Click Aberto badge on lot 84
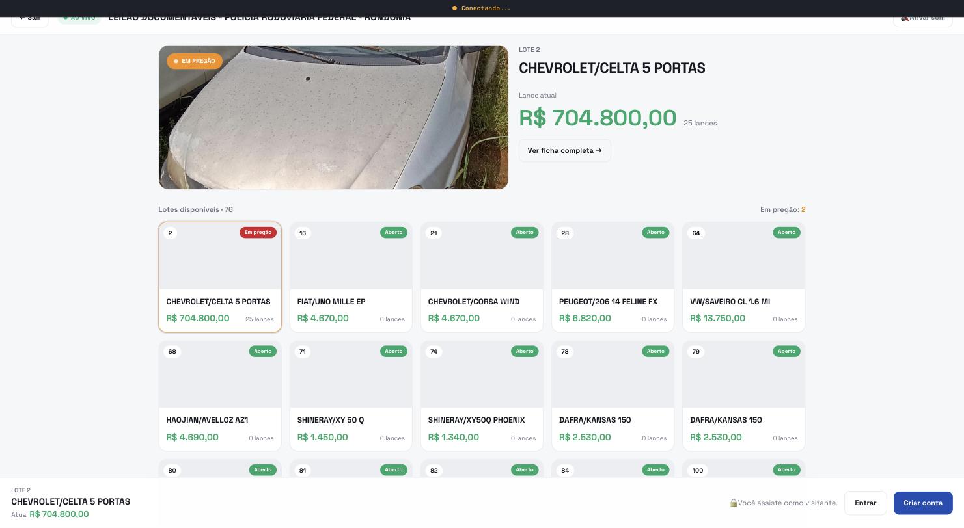964x528 pixels. (x=655, y=469)
